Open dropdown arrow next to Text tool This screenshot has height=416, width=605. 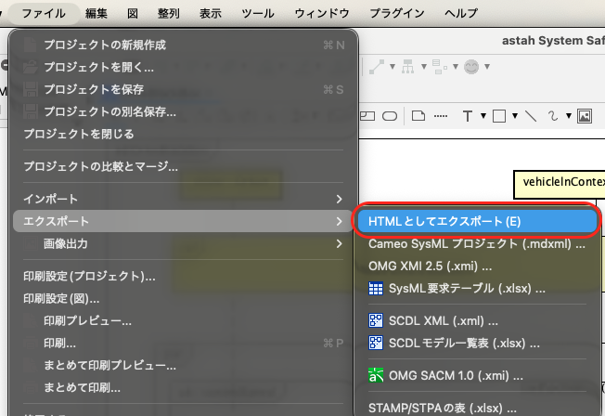(x=483, y=116)
